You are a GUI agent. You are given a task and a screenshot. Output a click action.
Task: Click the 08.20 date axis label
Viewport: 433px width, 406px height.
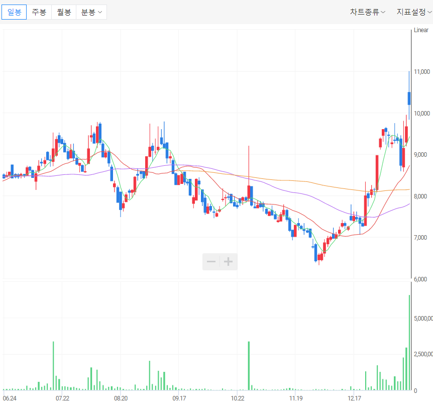(x=121, y=398)
